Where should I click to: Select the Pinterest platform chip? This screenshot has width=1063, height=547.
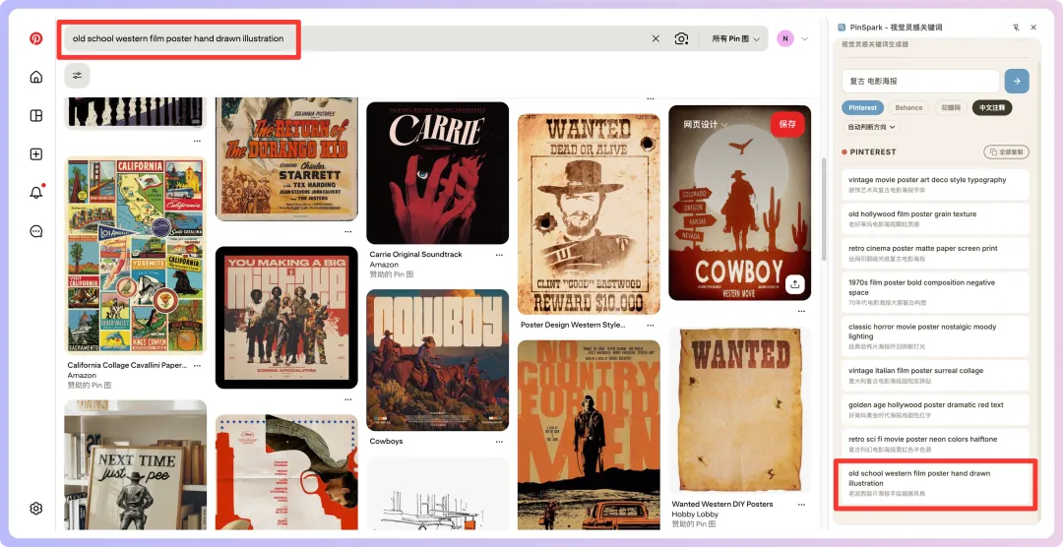[x=863, y=107]
